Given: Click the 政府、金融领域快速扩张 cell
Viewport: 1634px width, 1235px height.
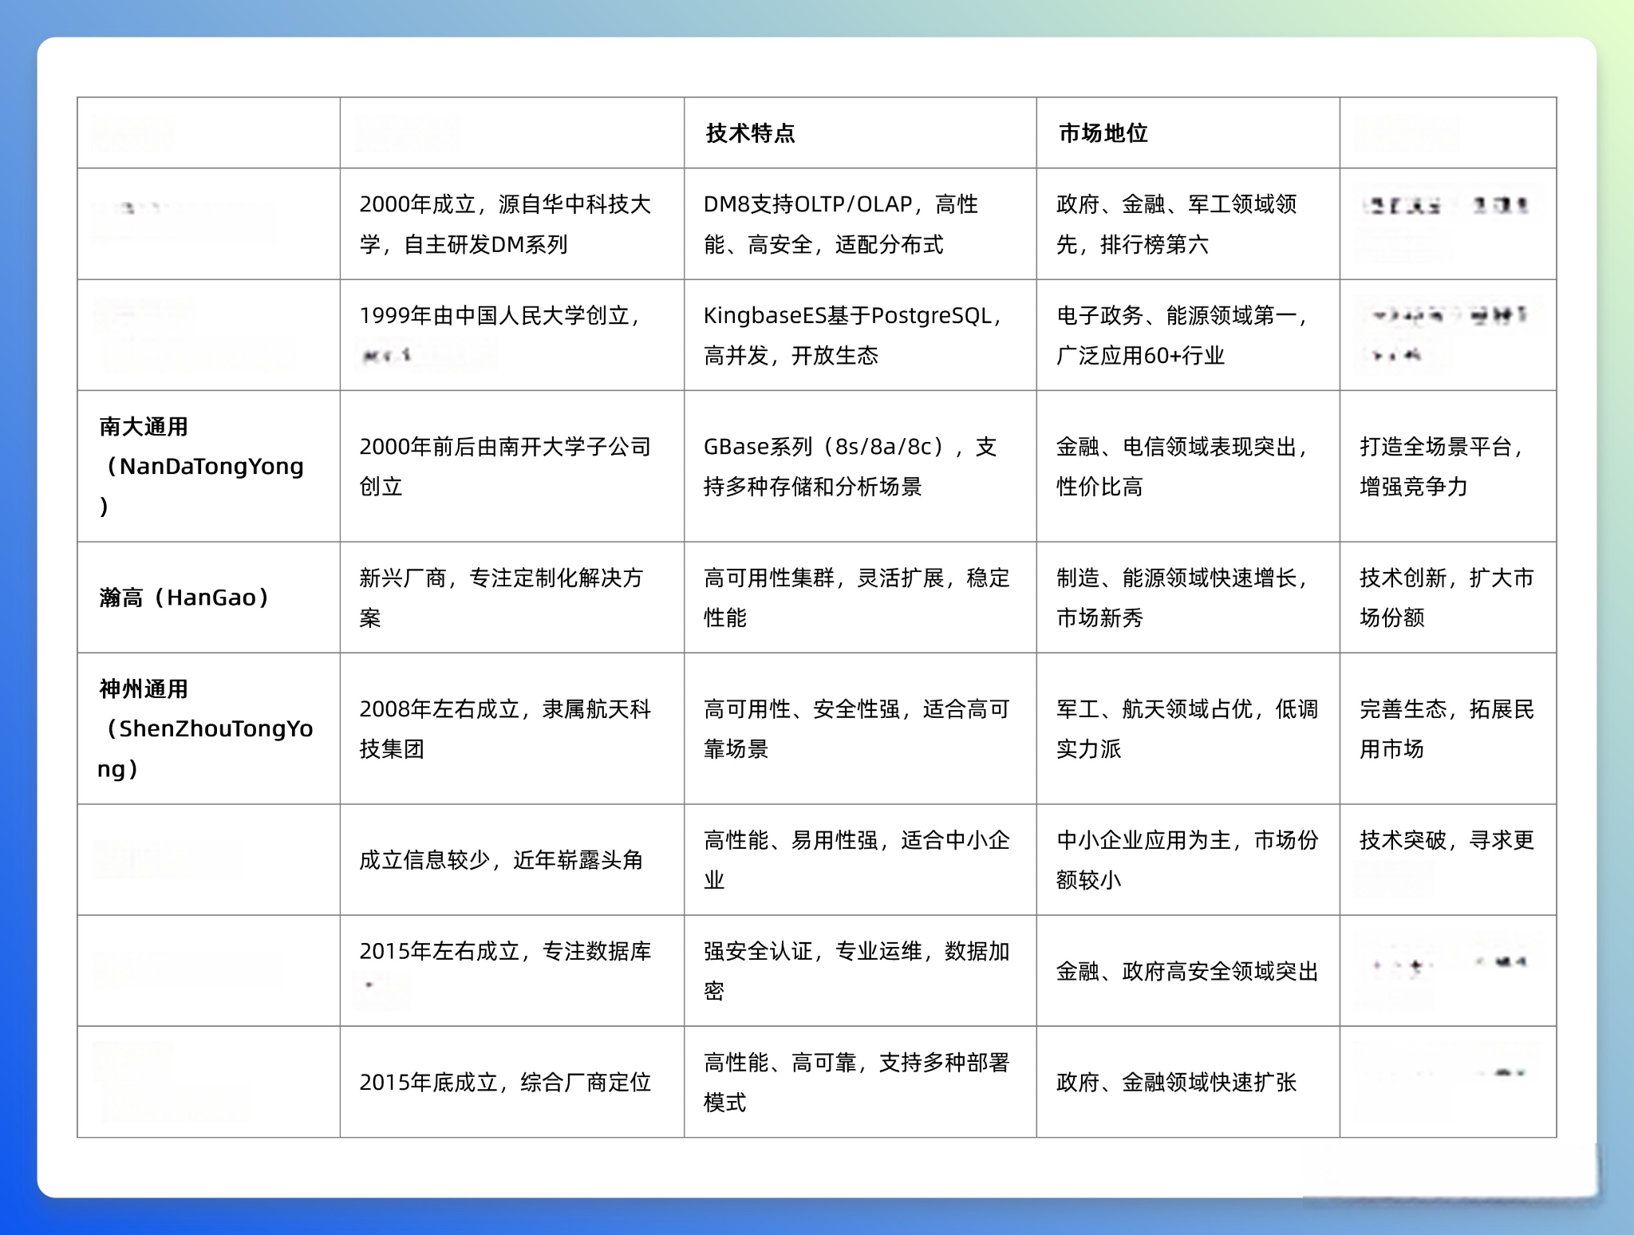Looking at the screenshot, I should tap(1188, 1082).
